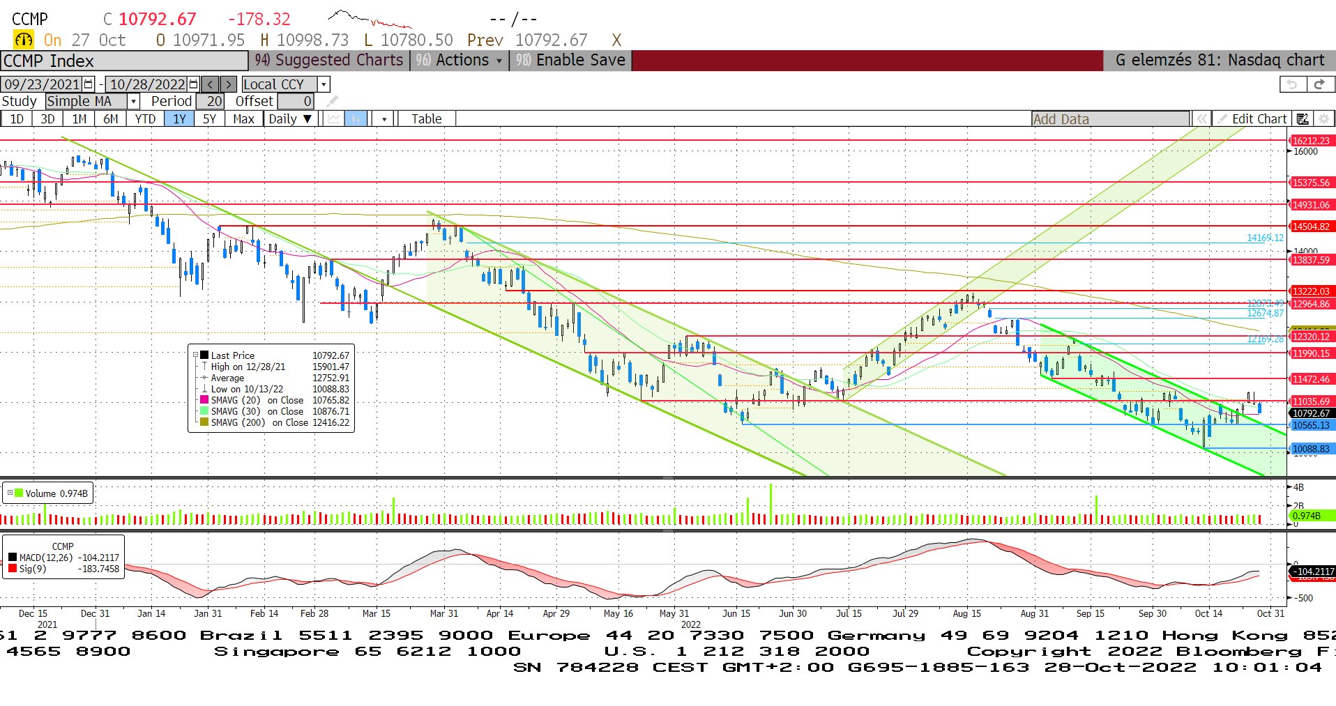1336x706 pixels.
Task: Click the study pencil edit icon
Action: coord(332,101)
